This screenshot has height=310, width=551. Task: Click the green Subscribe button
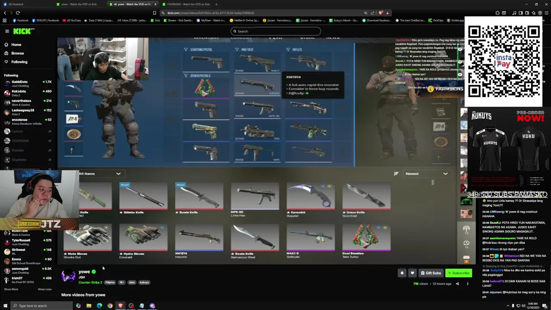[458, 273]
